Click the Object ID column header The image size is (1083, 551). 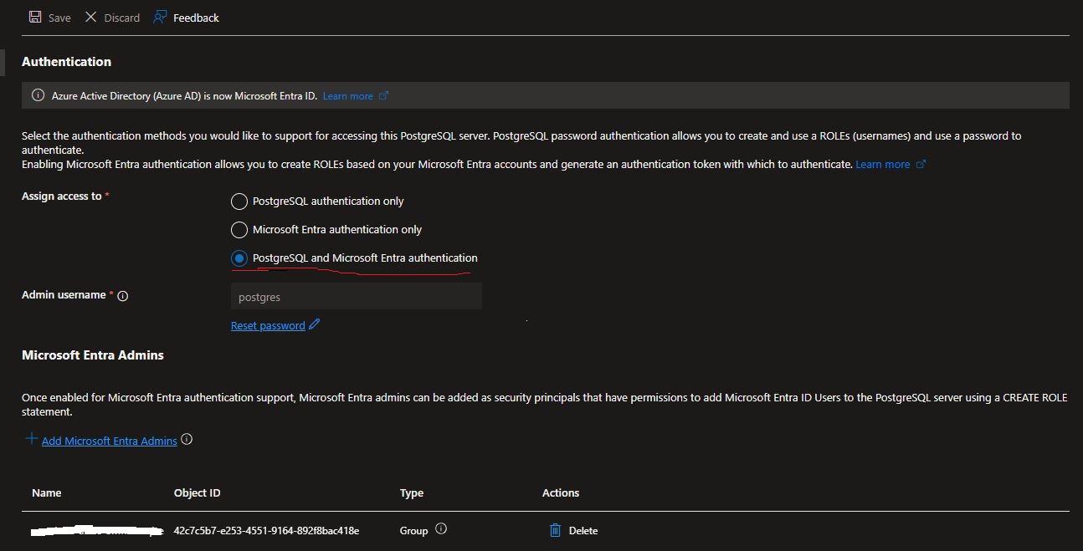198,492
